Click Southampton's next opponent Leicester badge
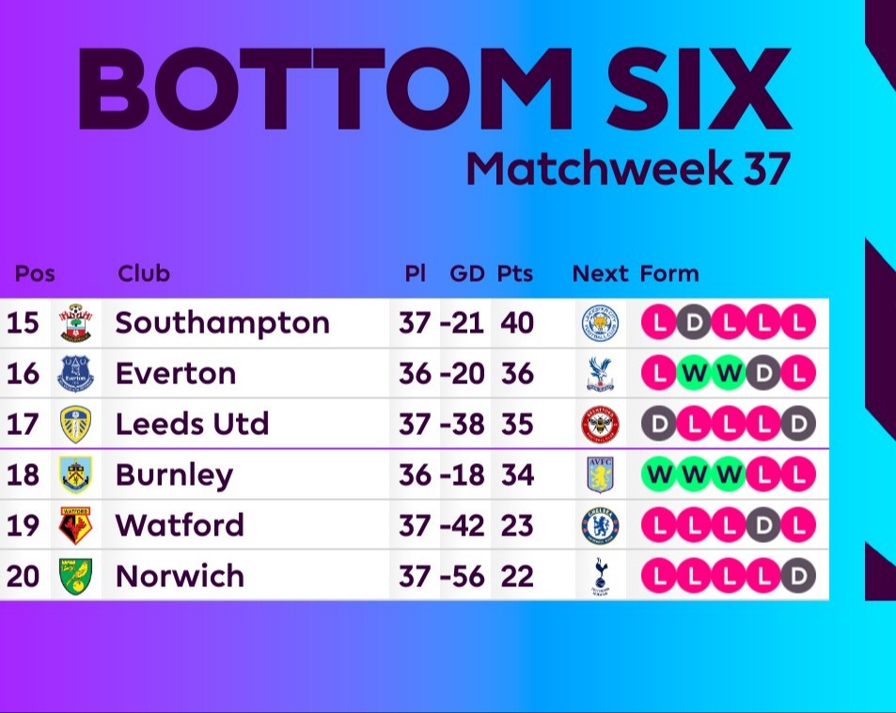 click(598, 323)
